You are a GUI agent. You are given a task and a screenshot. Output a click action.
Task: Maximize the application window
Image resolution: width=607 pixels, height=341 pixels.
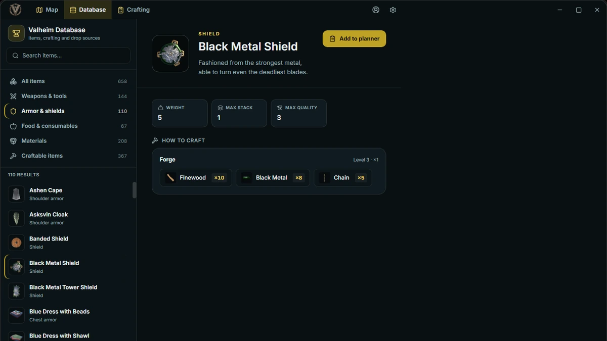[579, 10]
